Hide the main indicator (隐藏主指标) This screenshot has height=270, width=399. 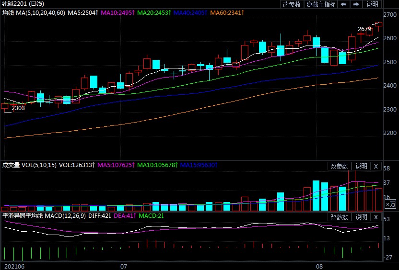tap(321, 4)
